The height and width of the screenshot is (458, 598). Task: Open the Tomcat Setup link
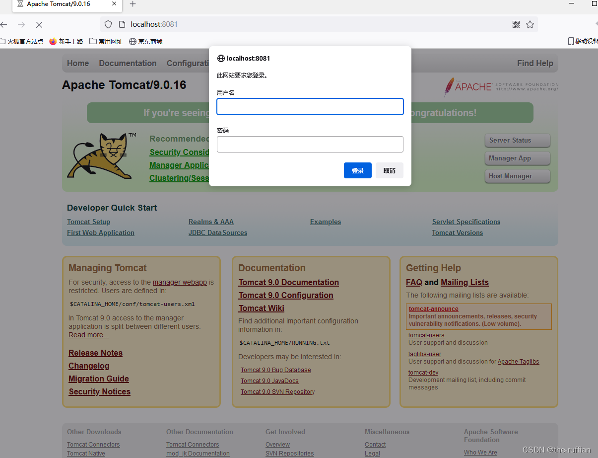pos(88,222)
